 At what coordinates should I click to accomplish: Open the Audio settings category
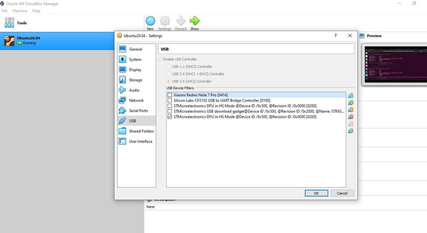(x=137, y=90)
